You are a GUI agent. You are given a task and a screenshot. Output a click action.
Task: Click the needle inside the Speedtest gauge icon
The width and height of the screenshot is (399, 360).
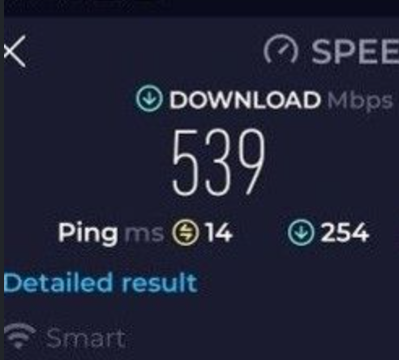point(284,49)
